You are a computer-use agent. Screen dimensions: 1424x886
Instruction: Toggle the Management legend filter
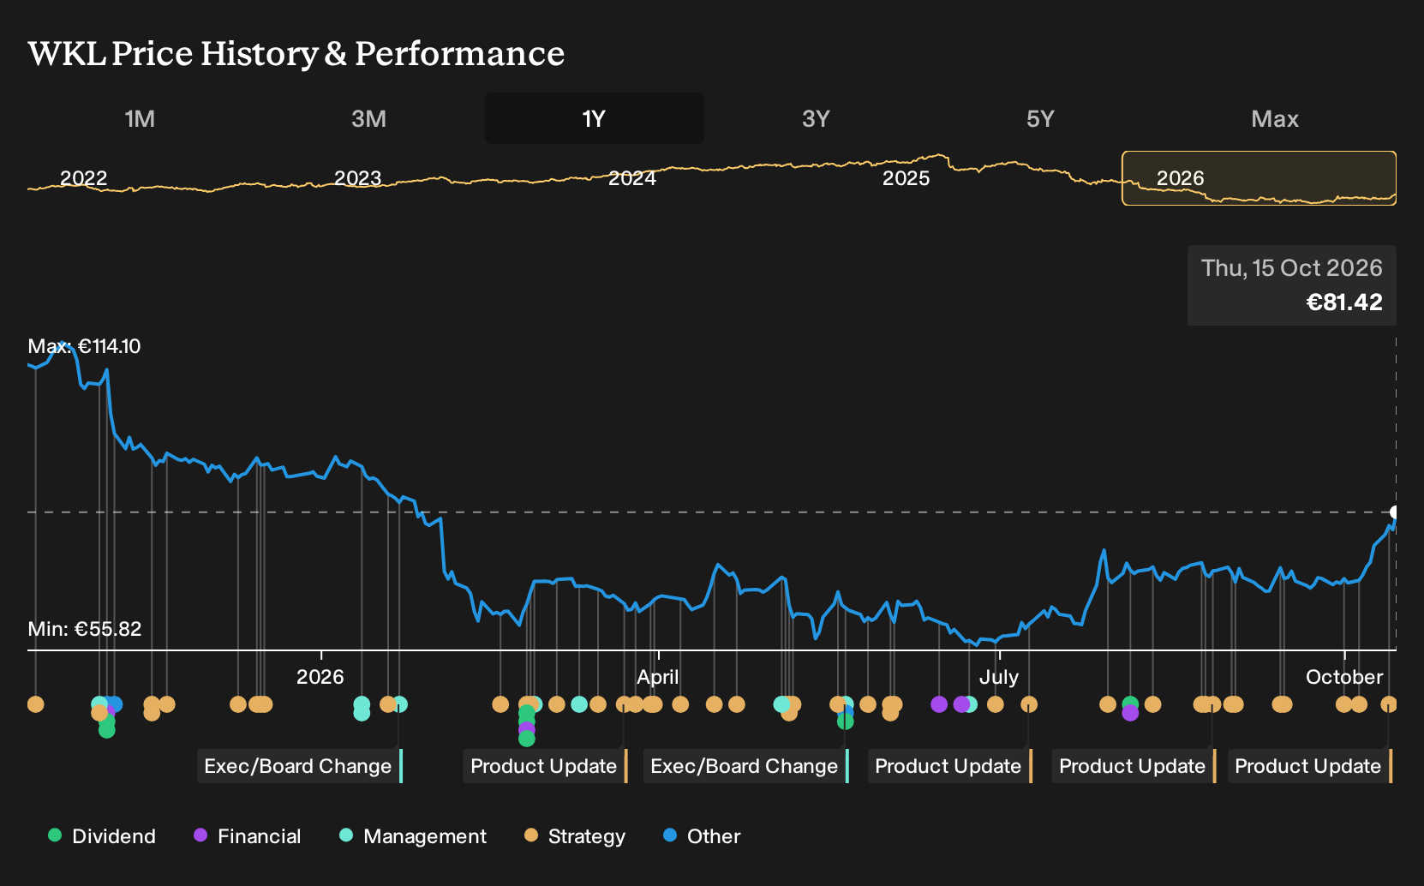point(413,835)
